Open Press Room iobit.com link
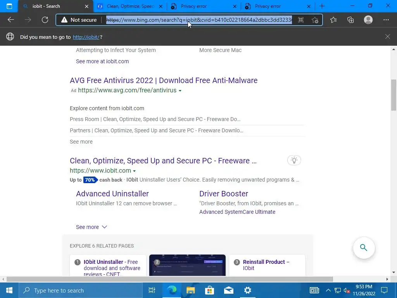 click(x=155, y=119)
